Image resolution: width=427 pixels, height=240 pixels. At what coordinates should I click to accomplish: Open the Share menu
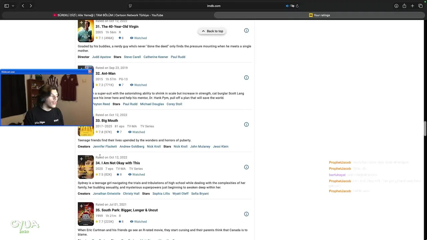(404, 6)
